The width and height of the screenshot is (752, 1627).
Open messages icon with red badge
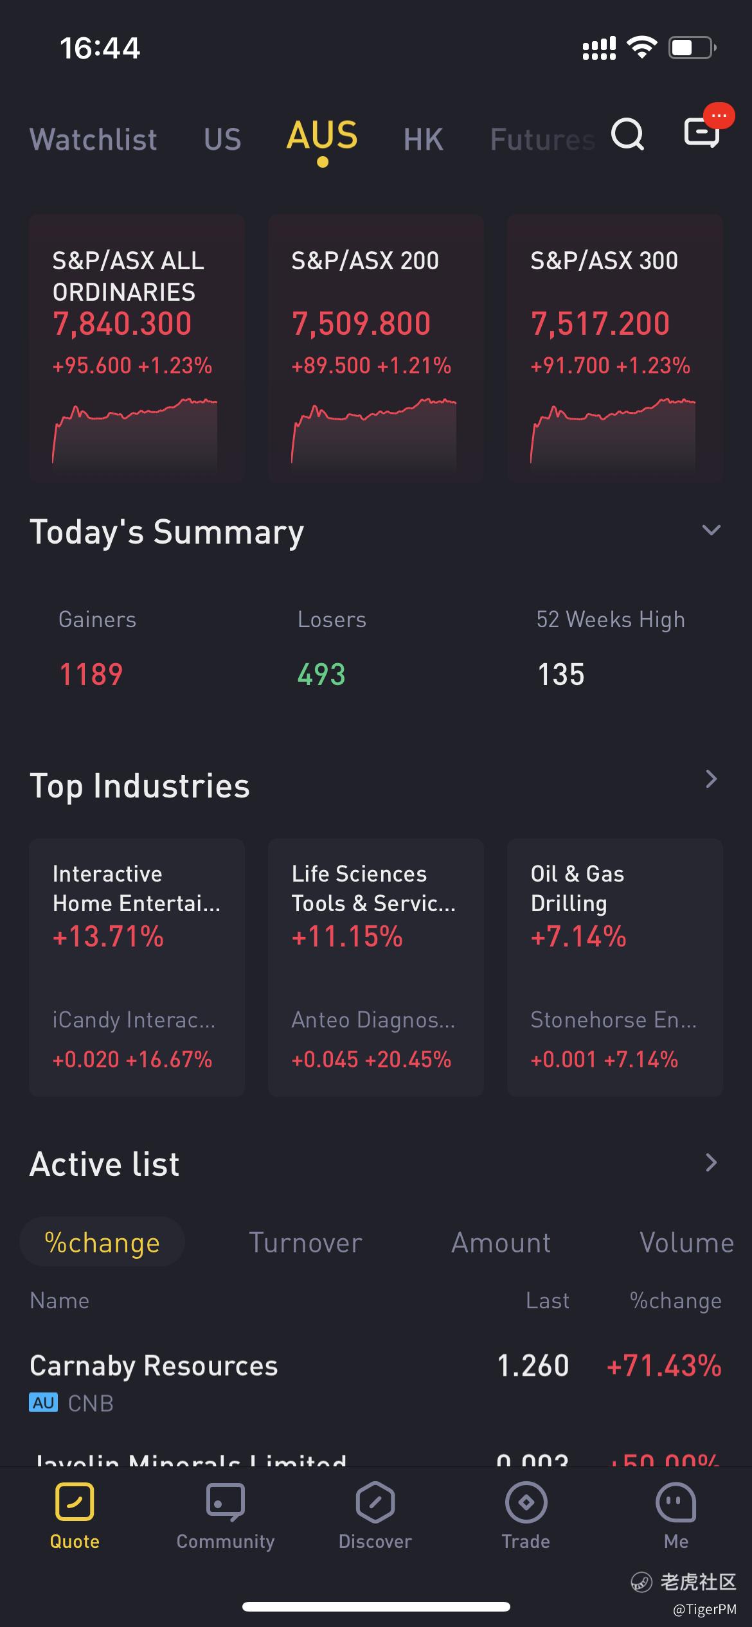(702, 132)
